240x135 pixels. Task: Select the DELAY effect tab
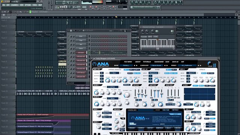[169, 128]
